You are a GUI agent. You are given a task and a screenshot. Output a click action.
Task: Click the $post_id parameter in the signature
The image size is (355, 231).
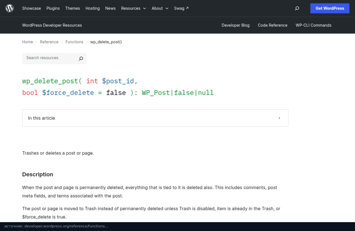click(118, 81)
